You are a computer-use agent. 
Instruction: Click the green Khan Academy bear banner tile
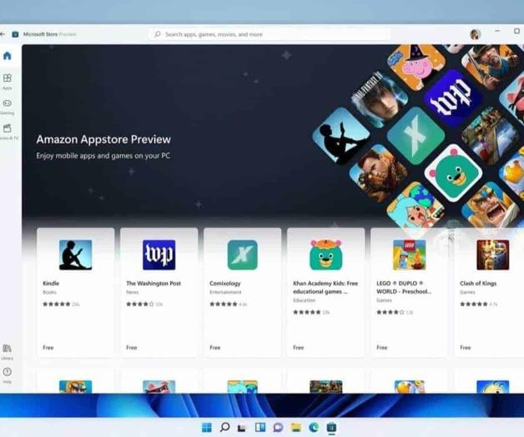(453, 173)
